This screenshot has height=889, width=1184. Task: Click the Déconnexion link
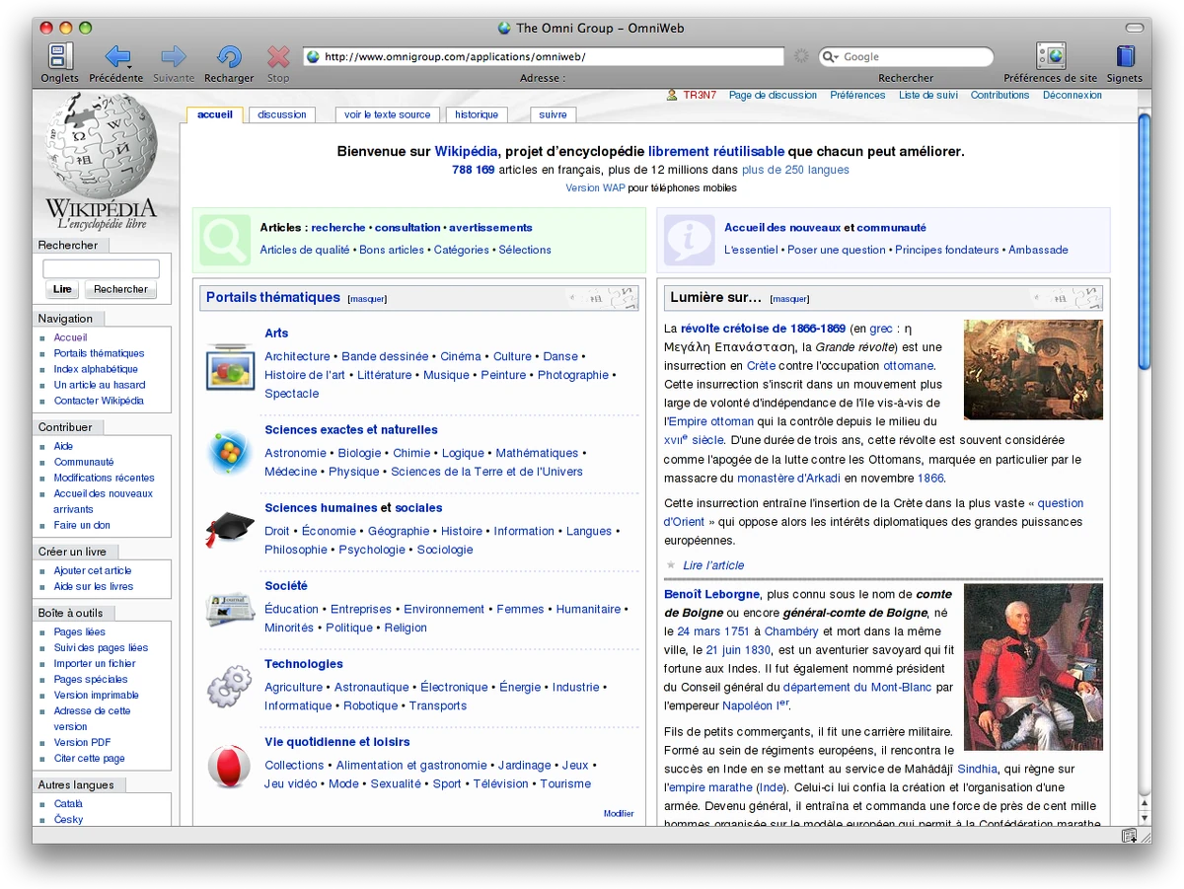(1073, 95)
